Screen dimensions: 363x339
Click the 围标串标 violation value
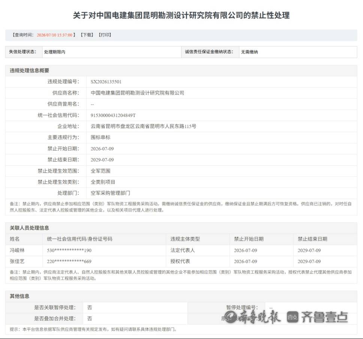[x=100, y=137]
